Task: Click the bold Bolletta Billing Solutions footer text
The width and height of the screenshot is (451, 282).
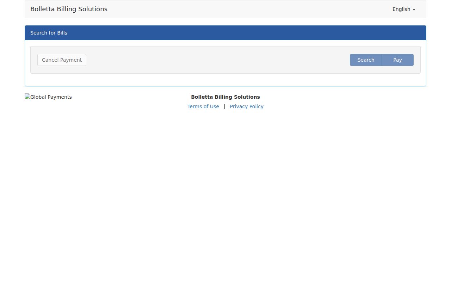Action: pos(225,97)
